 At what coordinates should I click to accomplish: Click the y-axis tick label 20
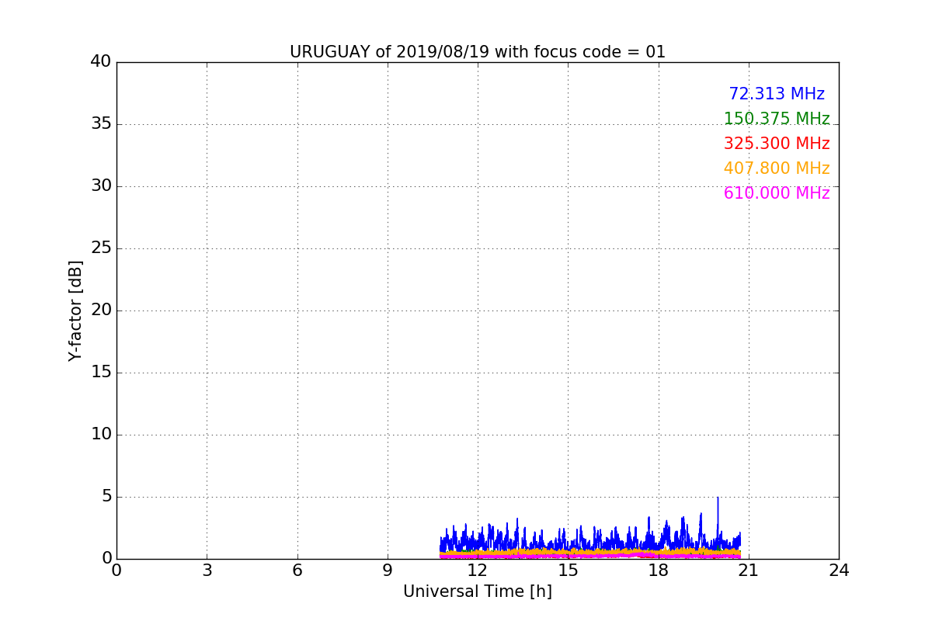100,310
